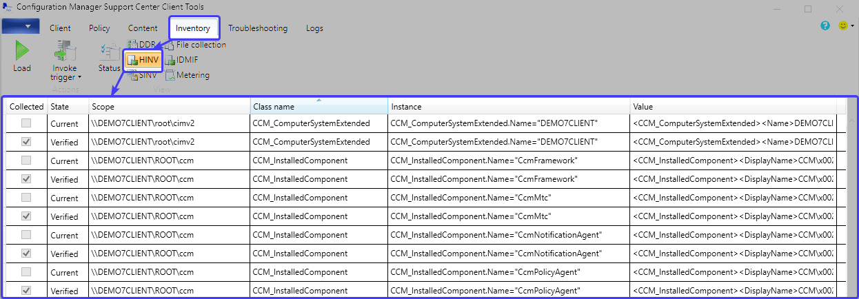Show the File collection view

coord(195,45)
